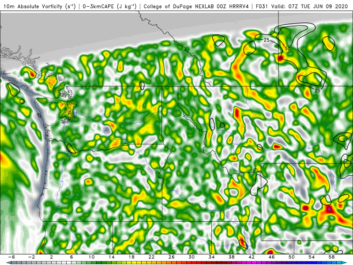This screenshot has width=353, height=265.
Task: Click the "-6" colorbar tick label
Action: (11, 257)
